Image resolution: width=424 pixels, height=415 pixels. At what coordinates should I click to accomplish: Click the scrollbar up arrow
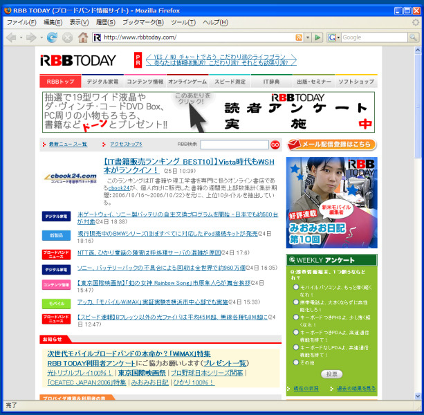coord(418,50)
